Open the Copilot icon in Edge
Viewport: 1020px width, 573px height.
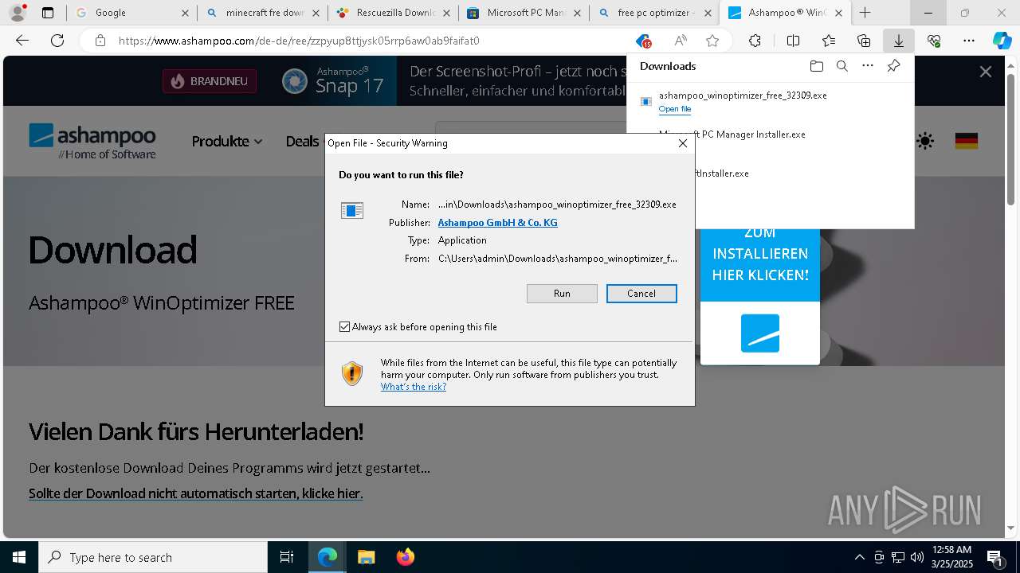(x=1002, y=41)
